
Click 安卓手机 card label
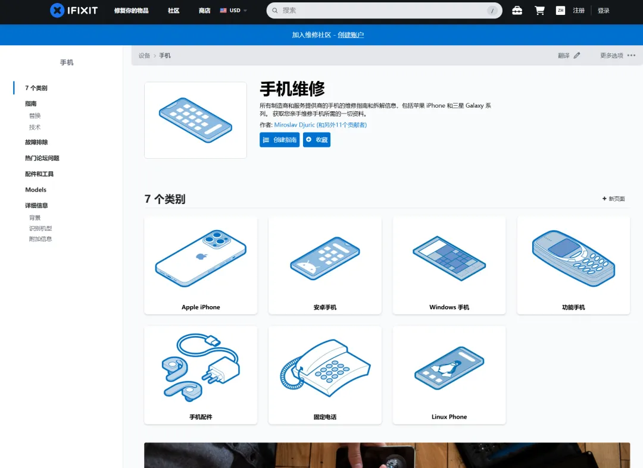[x=325, y=307]
